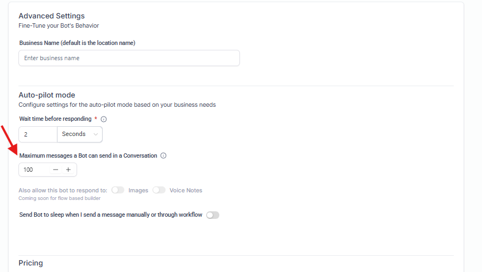Click the Voice Notes label text

click(x=186, y=190)
